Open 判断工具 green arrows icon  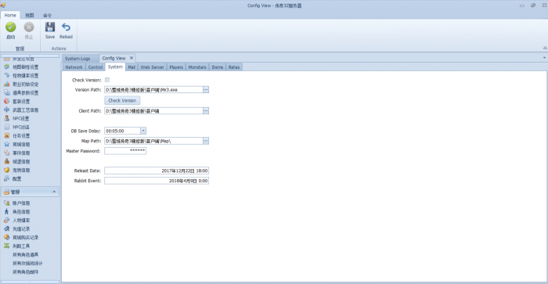6,246
